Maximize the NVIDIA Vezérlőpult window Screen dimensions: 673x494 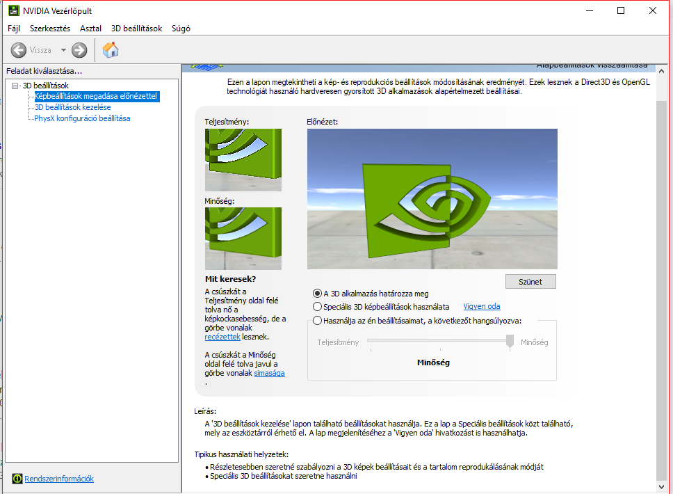(x=621, y=10)
